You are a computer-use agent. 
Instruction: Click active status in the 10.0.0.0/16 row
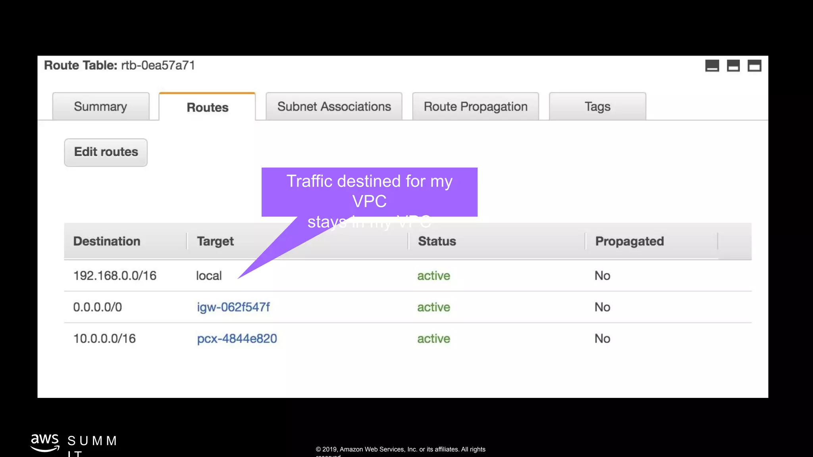pyautogui.click(x=433, y=338)
